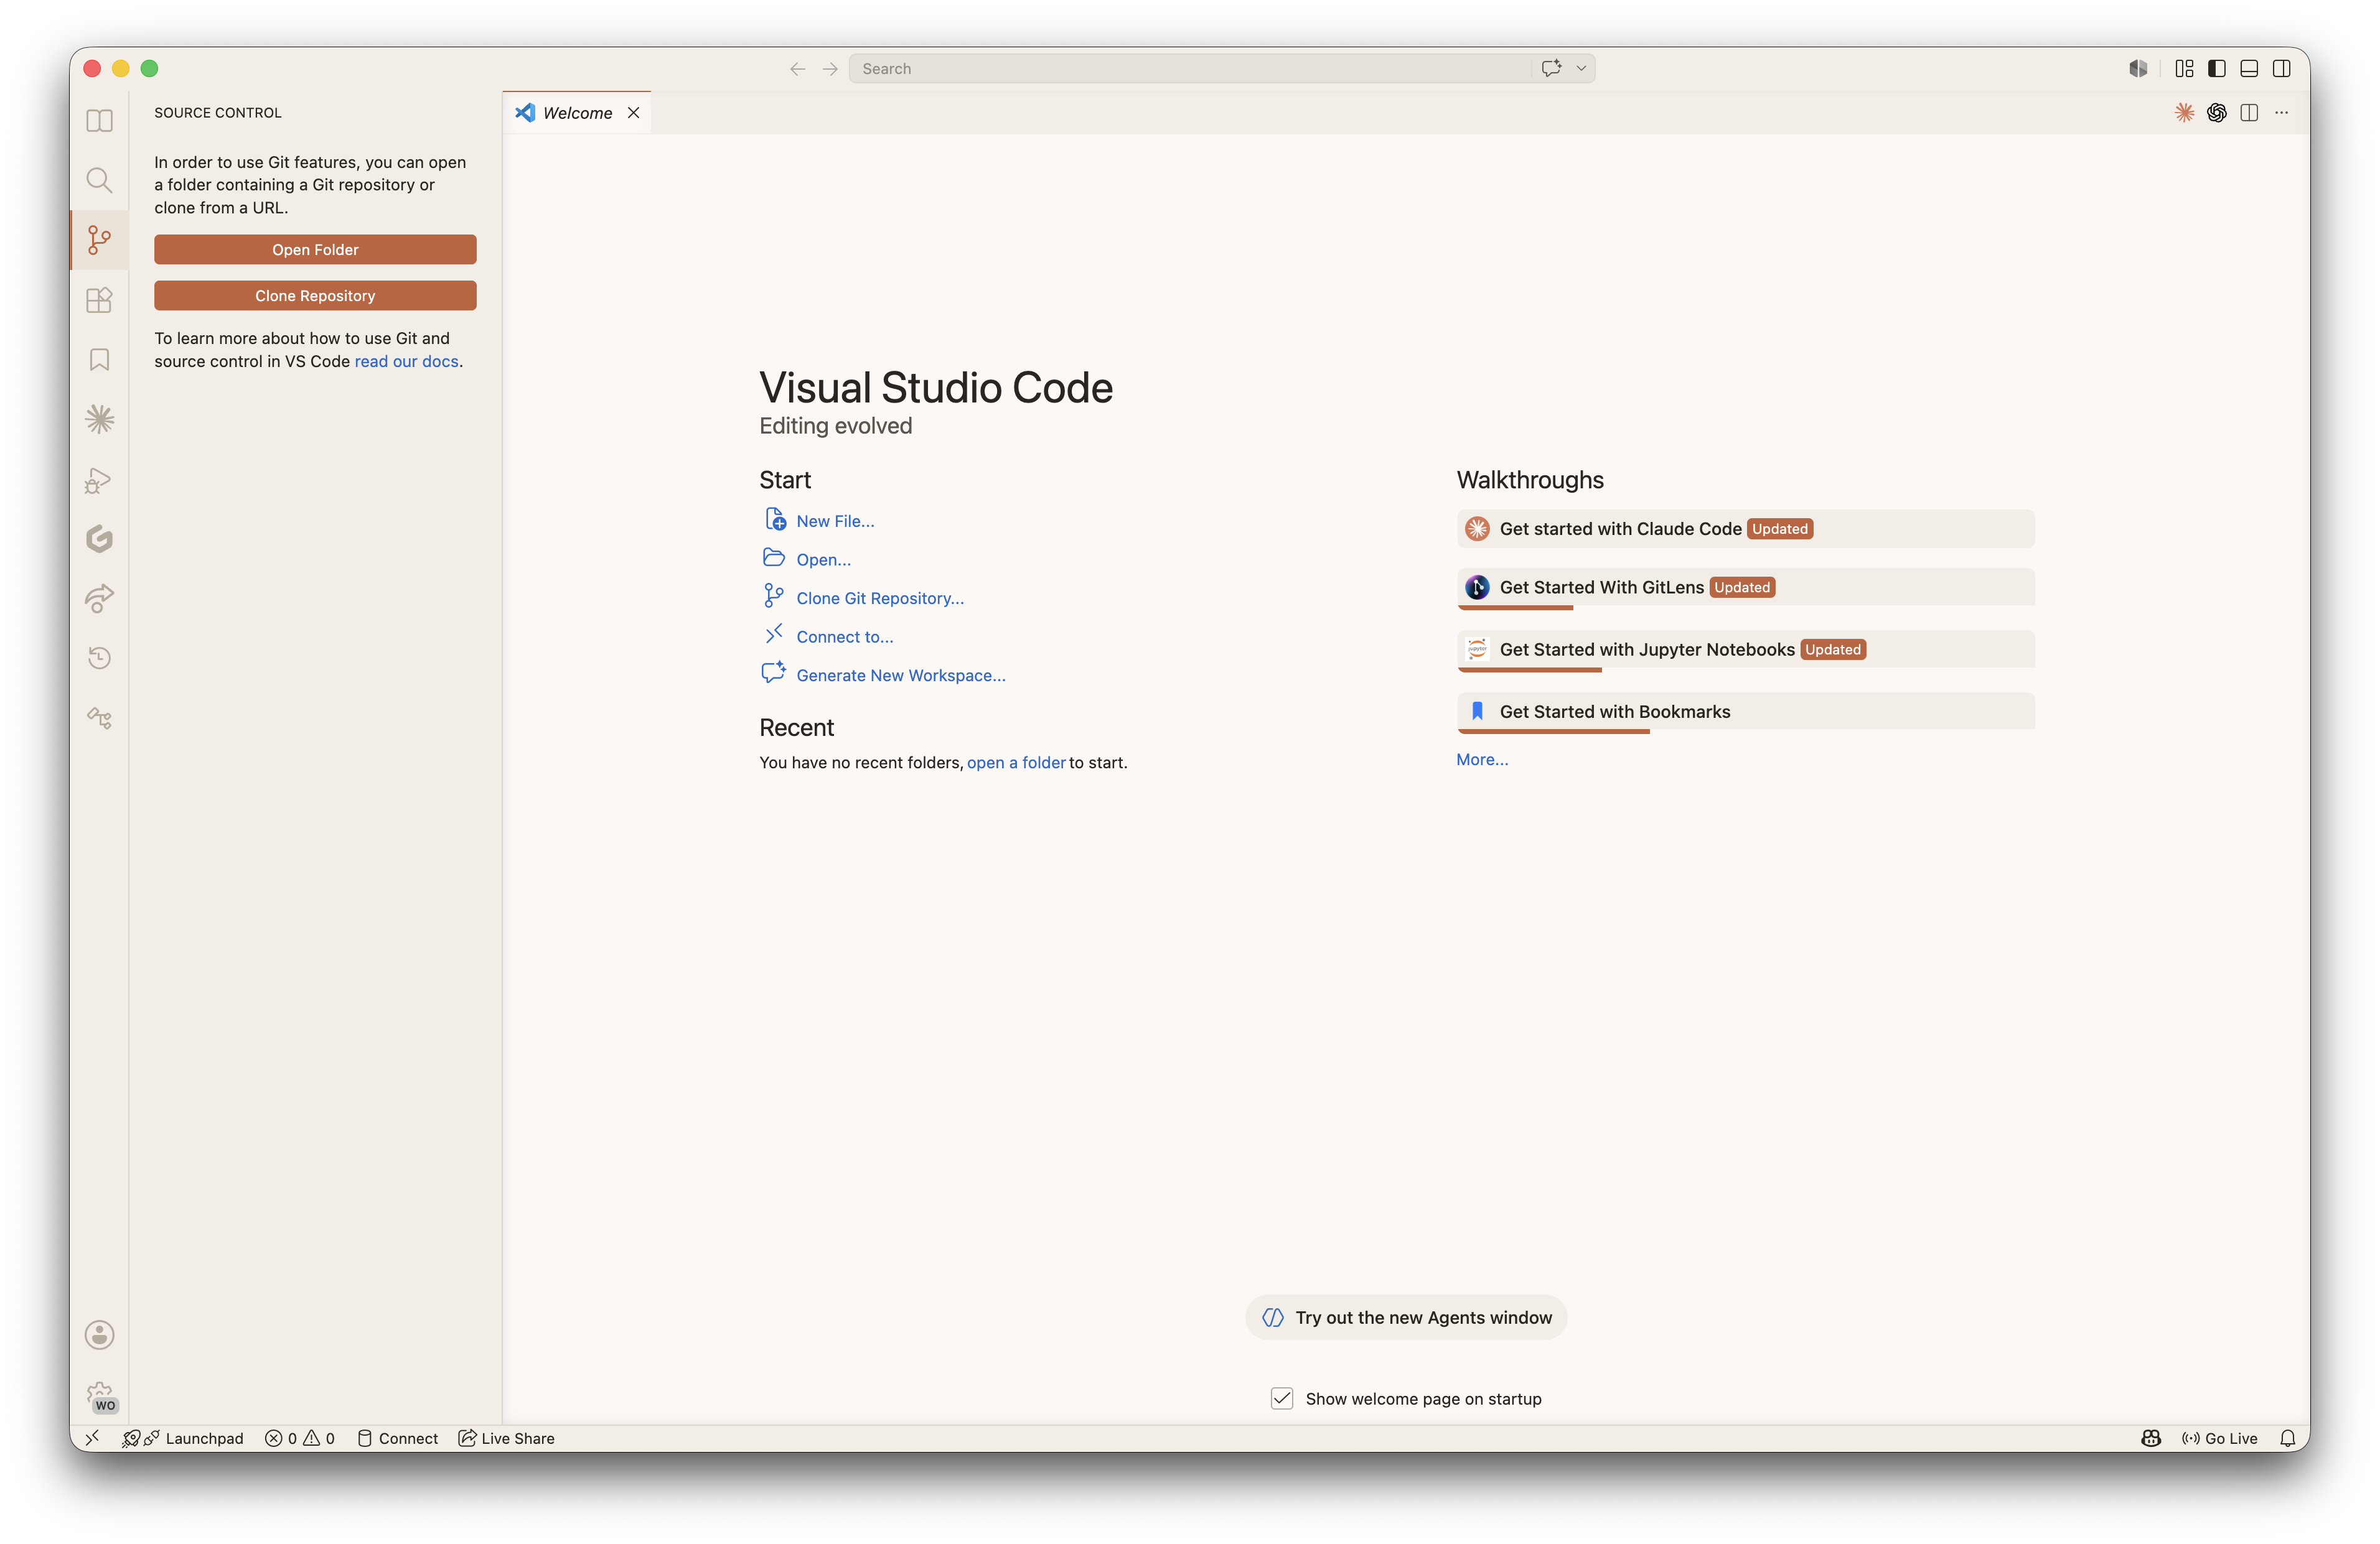This screenshot has width=2380, height=1544.
Task: Click the Open Folder button
Action: [315, 250]
